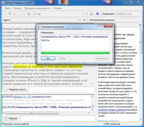Click status bar 2728 символов
144x127 pixels.
(112, 124)
